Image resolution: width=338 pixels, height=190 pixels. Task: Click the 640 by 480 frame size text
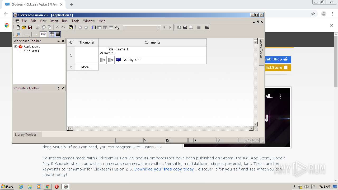pos(132,60)
